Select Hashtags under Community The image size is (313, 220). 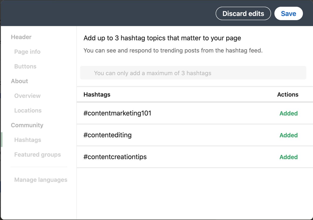[x=28, y=140]
